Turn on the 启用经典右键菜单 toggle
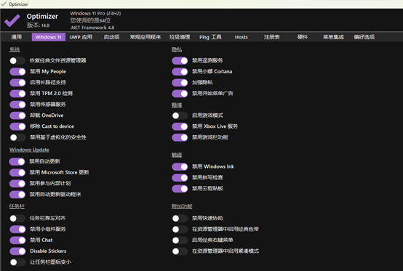 180,240
